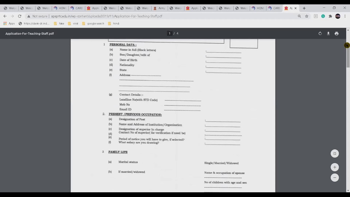Click What salary are you drawing? text
Image resolution: width=350 pixels, height=197 pixels.
point(139,143)
